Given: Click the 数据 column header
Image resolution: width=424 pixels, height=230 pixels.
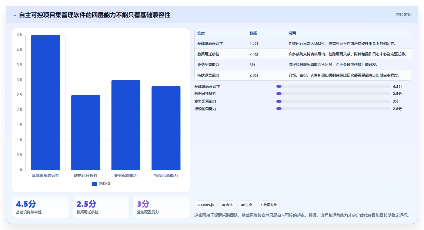Looking at the screenshot, I should pyautogui.click(x=253, y=33).
